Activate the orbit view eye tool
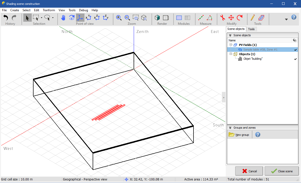The width and height of the screenshot is (301, 183). [x=72, y=18]
